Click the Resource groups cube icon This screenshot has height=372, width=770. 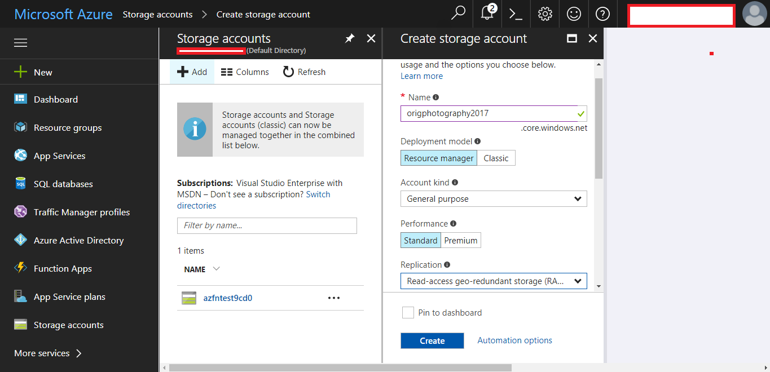click(20, 127)
